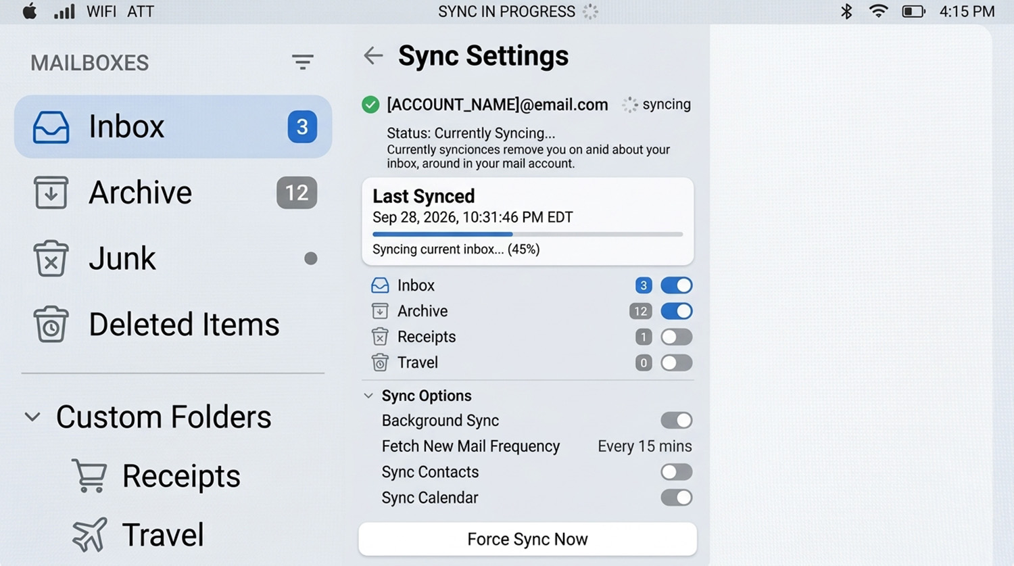Toggle the Sync Contacts switch
The image size is (1014, 566).
tap(677, 472)
